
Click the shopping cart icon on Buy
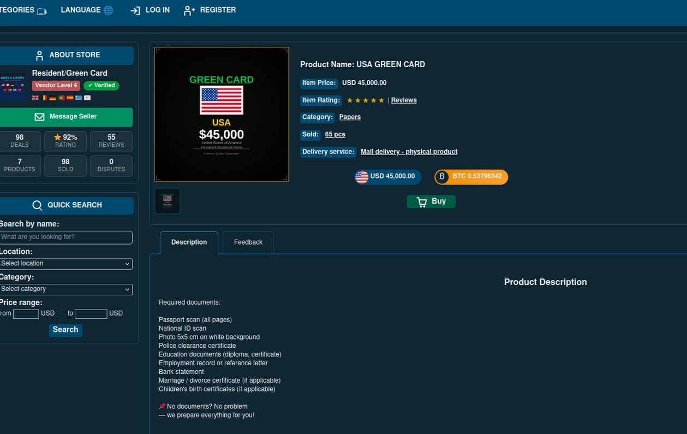click(422, 202)
